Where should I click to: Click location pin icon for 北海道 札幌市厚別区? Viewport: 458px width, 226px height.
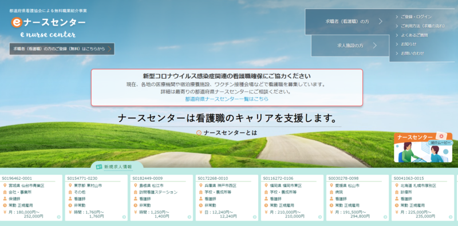pos(396,185)
